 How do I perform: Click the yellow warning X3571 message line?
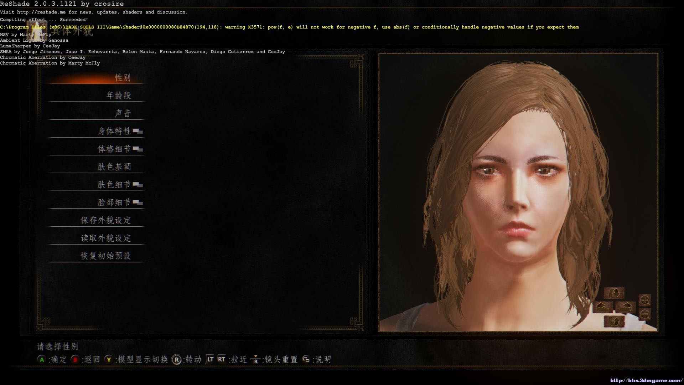(x=289, y=27)
